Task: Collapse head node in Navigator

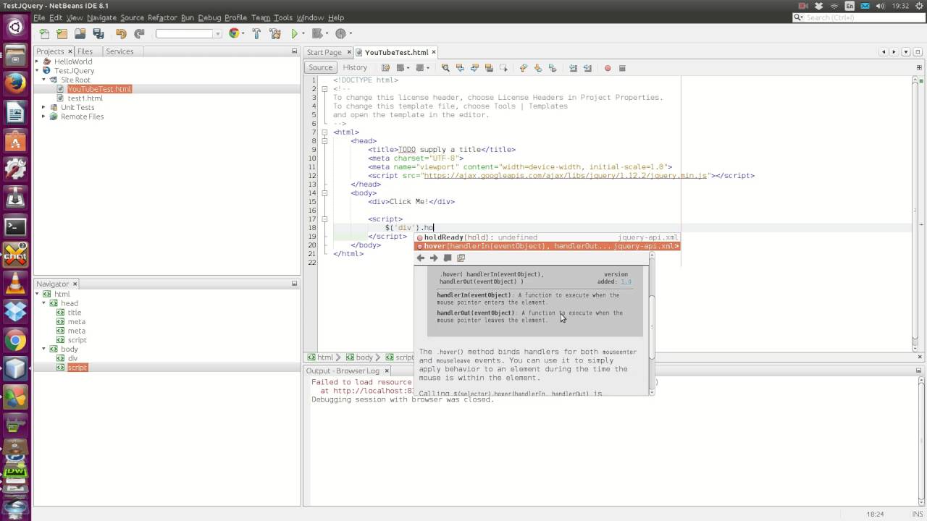Action: (43, 303)
